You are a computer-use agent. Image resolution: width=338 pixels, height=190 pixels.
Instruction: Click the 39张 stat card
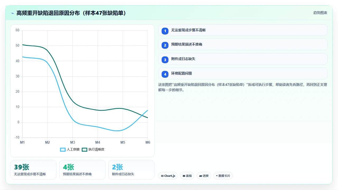[x=33, y=170]
